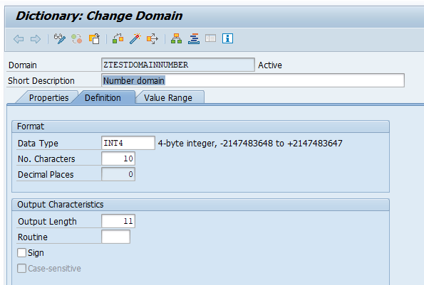The width and height of the screenshot is (424, 285).
Task: Open the blue information icon
Action: click(228, 38)
